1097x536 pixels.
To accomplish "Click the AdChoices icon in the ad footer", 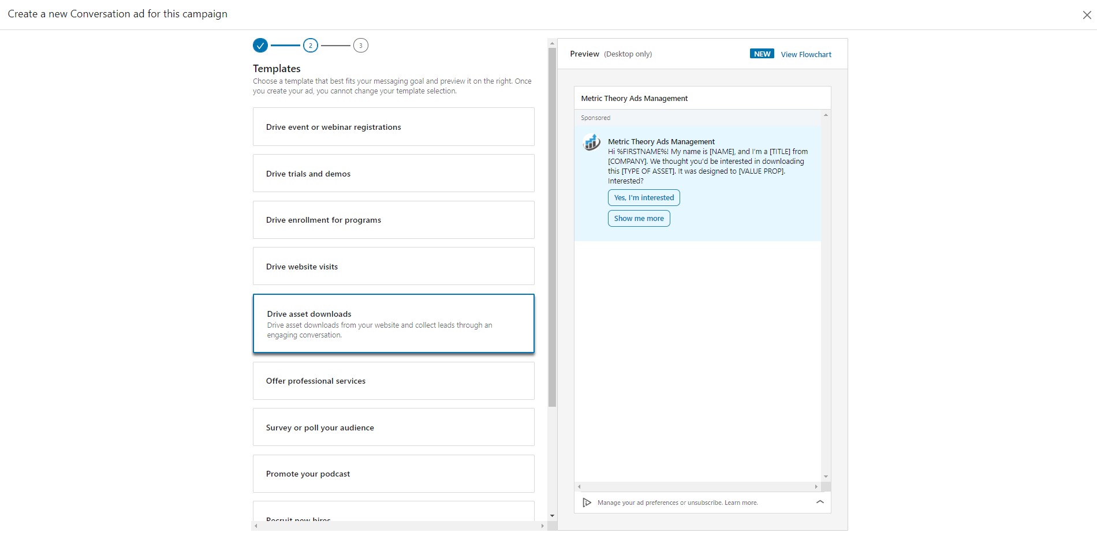I will coord(587,503).
